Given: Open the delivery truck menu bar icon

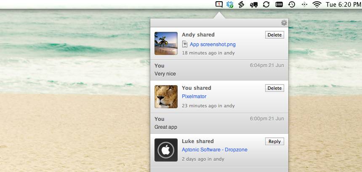Looking at the screenshot, I should (x=254, y=5).
